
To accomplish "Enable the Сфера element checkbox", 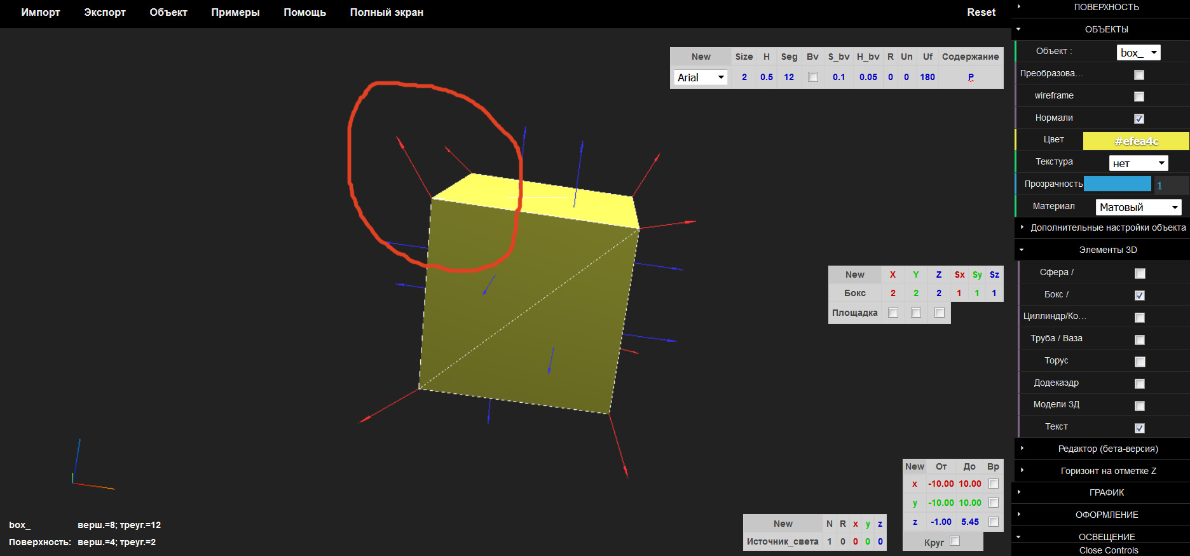I will pyautogui.click(x=1140, y=273).
